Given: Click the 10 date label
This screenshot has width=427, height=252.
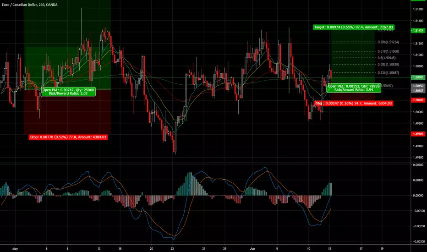Looking at the screenshot, I should pyautogui.click(x=308, y=249).
